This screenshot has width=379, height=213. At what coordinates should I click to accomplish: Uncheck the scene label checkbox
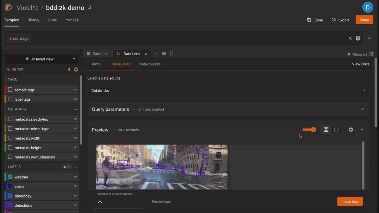pyautogui.click(x=10, y=186)
